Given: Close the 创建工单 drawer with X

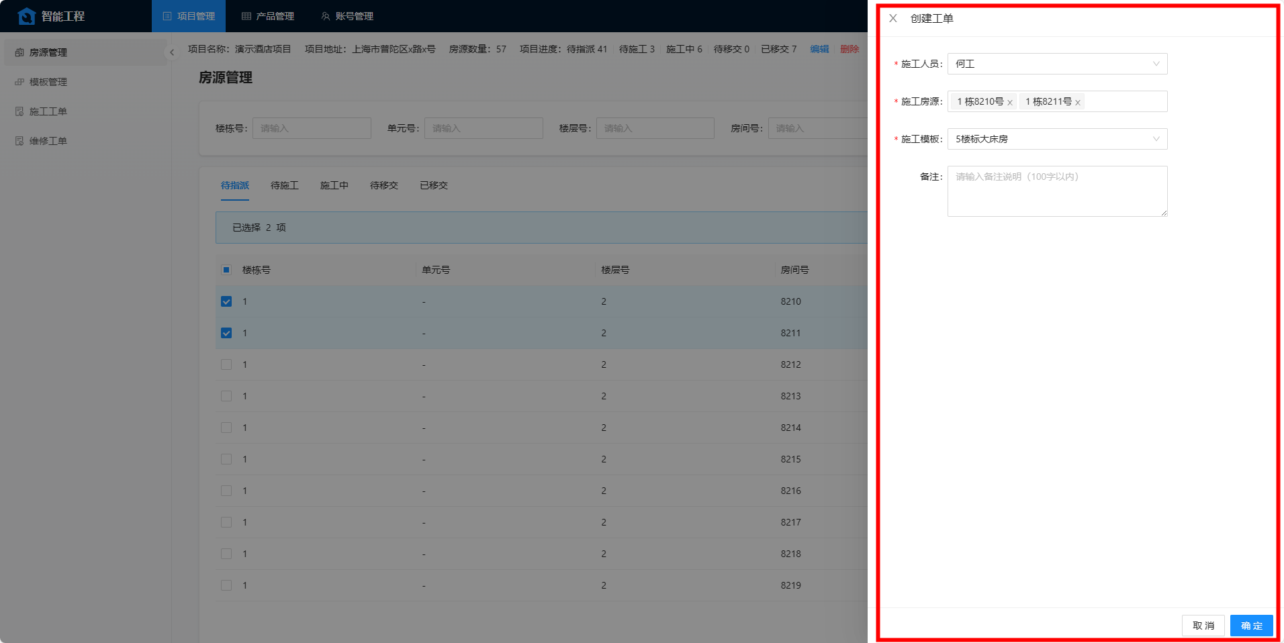Looking at the screenshot, I should pos(893,18).
